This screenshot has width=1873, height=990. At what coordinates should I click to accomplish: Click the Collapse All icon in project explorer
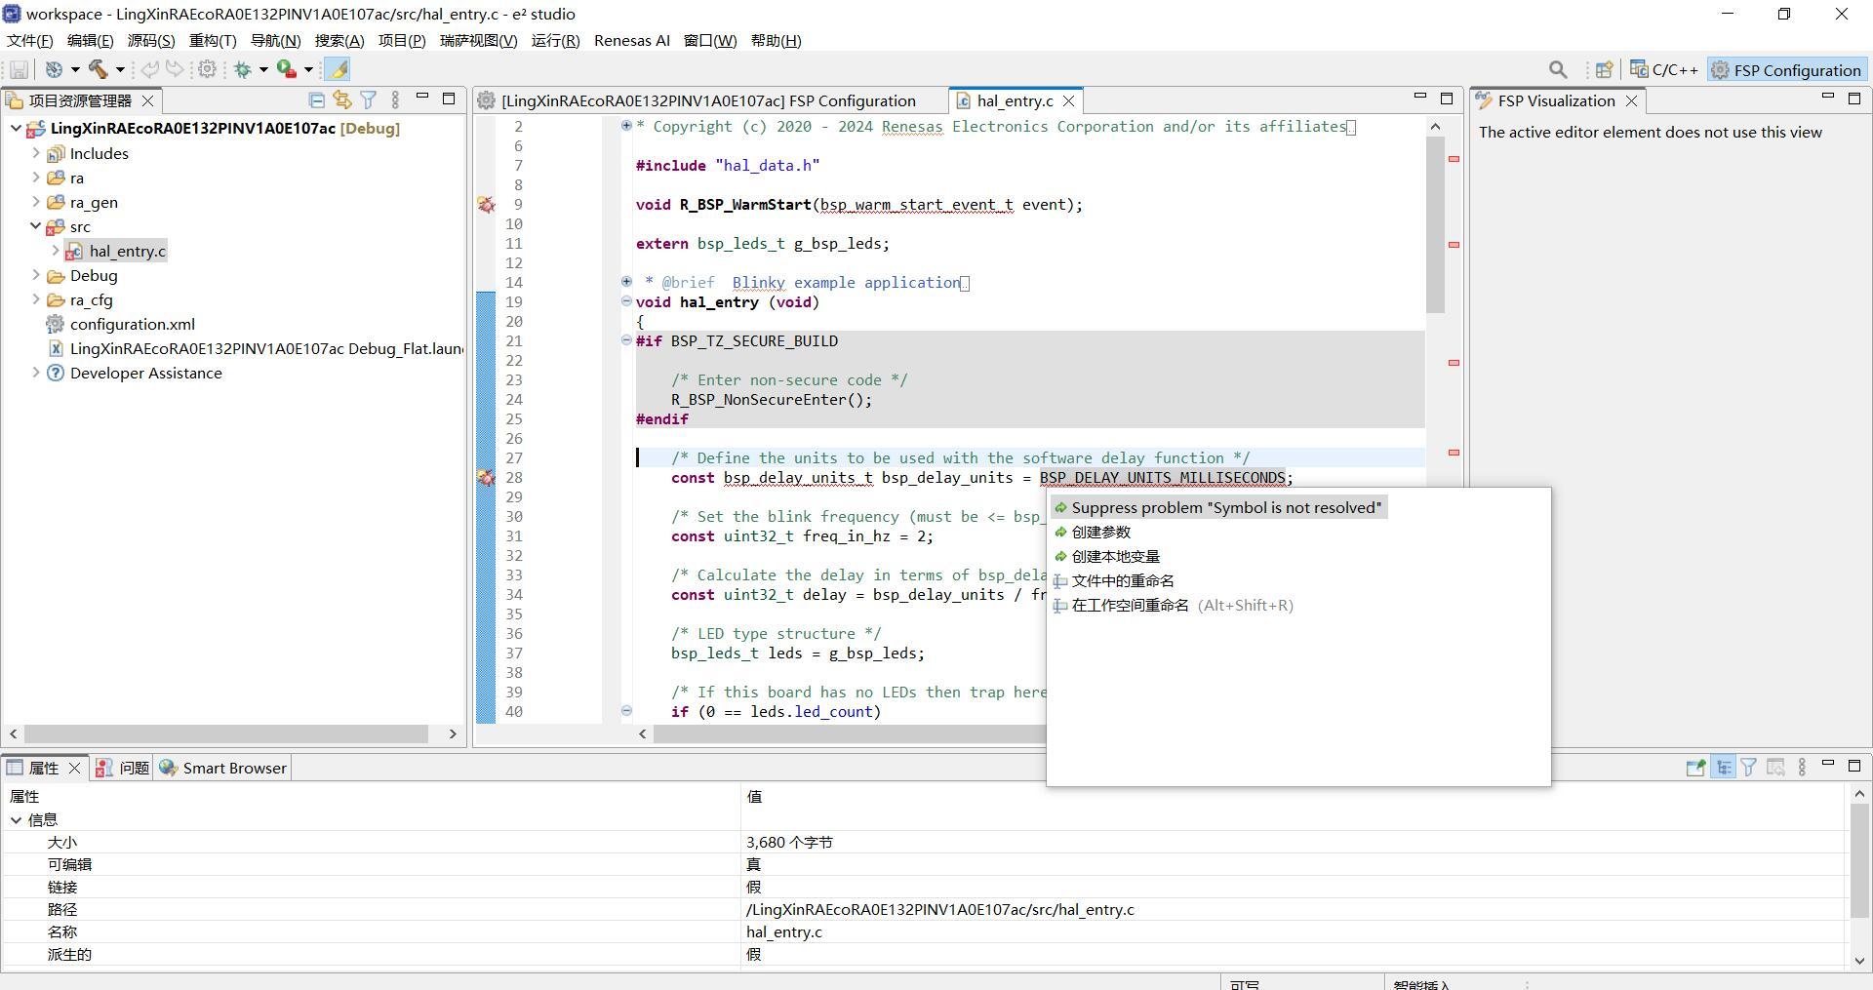[316, 100]
